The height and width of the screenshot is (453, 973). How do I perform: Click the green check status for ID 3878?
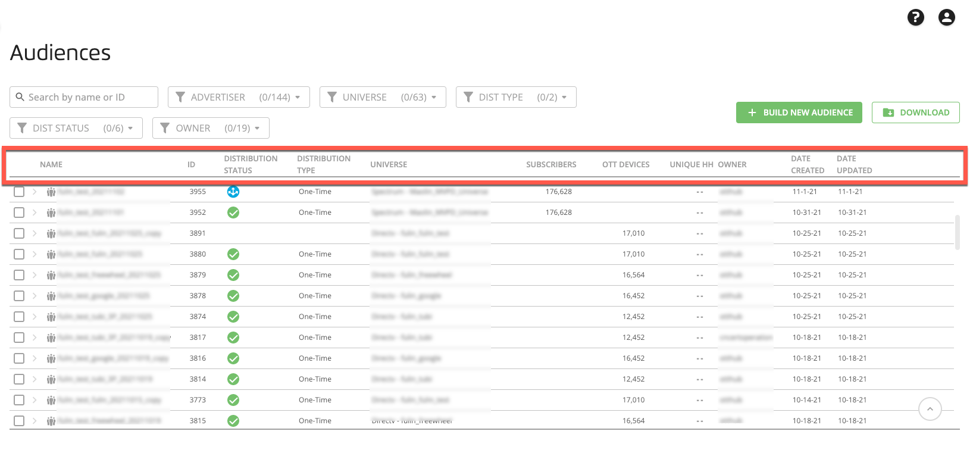pyautogui.click(x=233, y=296)
